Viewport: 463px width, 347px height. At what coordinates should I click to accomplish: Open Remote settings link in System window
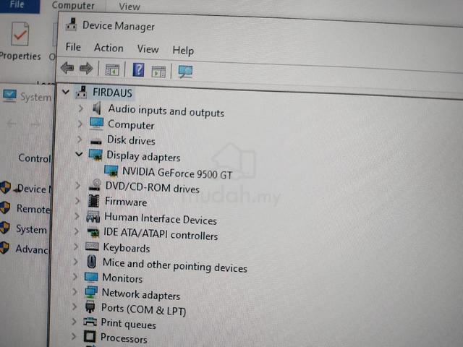point(33,209)
